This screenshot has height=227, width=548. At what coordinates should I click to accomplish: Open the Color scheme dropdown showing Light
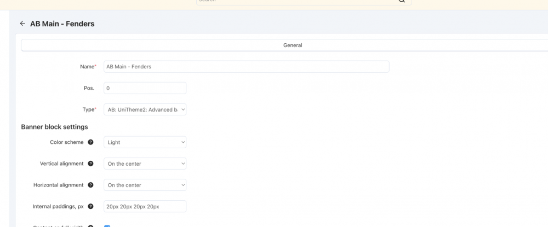coord(145,142)
